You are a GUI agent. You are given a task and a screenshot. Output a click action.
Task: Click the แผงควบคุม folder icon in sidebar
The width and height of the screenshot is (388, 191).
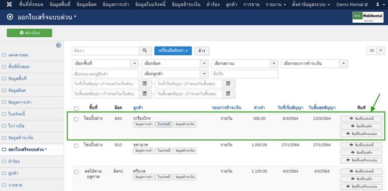[x=4, y=55]
